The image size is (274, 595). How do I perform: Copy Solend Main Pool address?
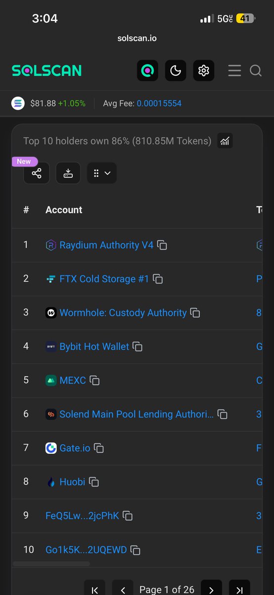[223, 415]
